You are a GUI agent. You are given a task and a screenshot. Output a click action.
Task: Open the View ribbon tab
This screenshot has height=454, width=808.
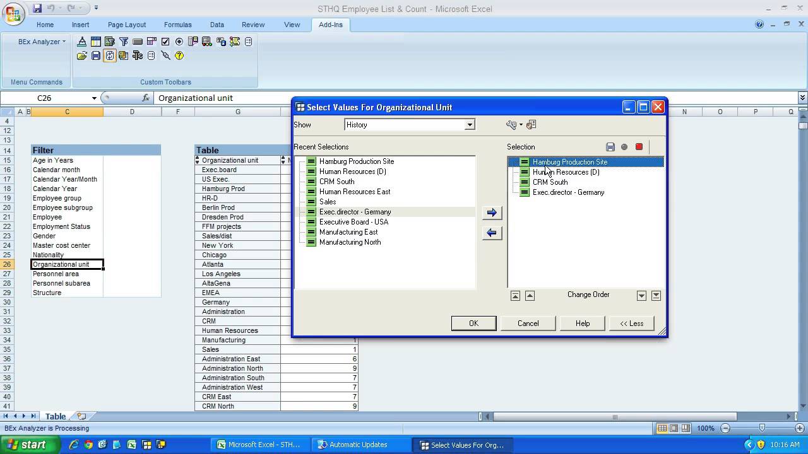tap(292, 25)
